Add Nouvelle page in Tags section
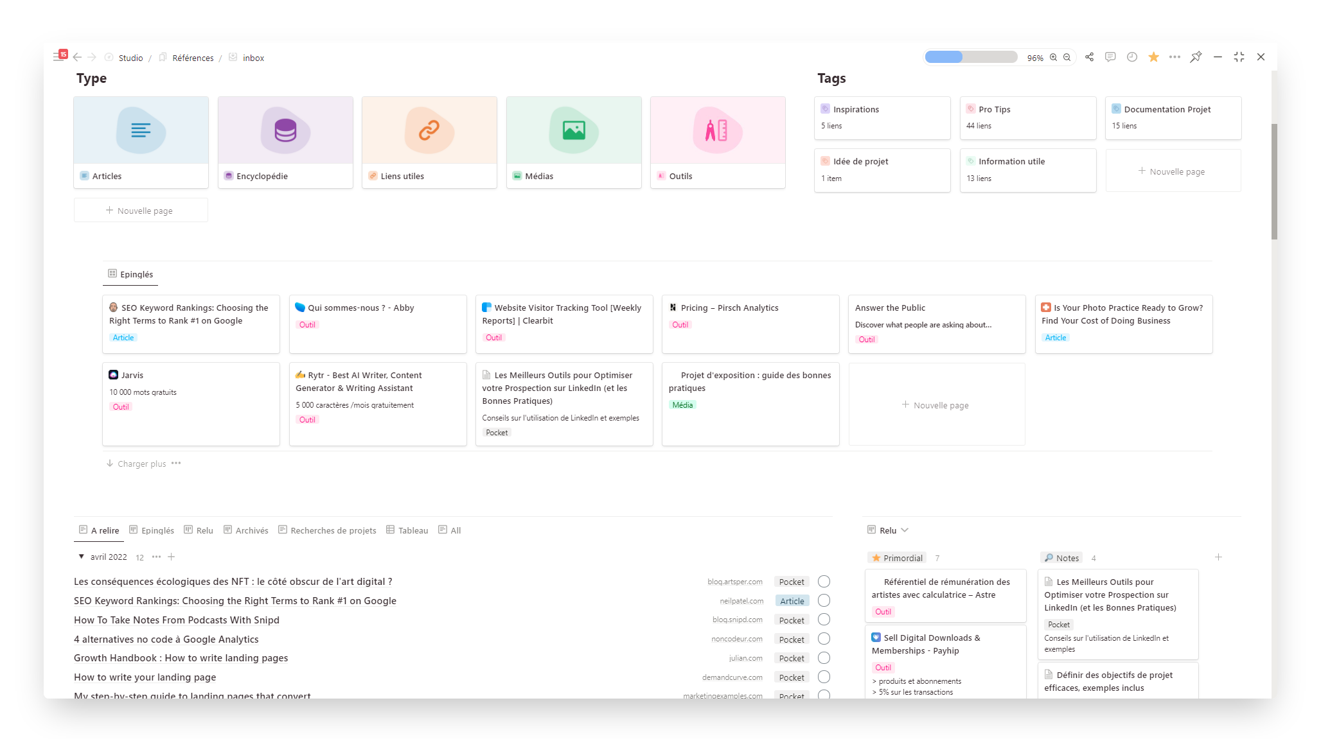 click(x=1173, y=171)
